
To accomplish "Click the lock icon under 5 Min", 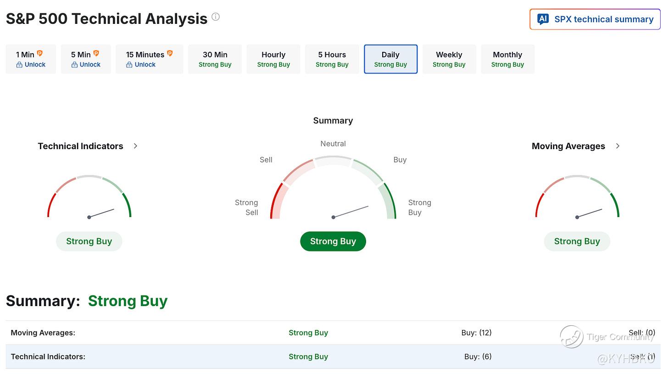I will tap(74, 65).
